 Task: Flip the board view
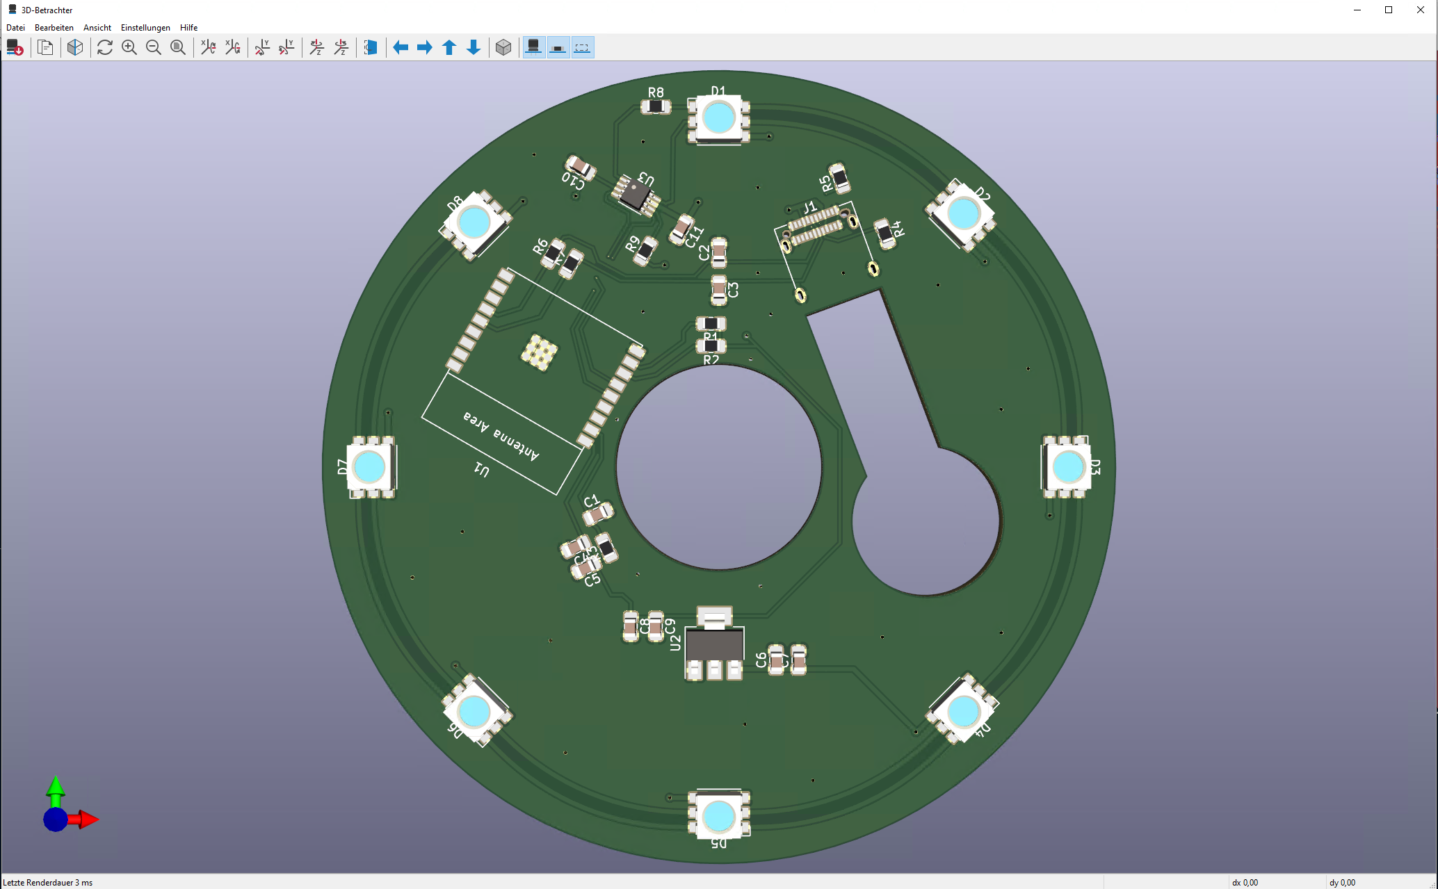[371, 47]
